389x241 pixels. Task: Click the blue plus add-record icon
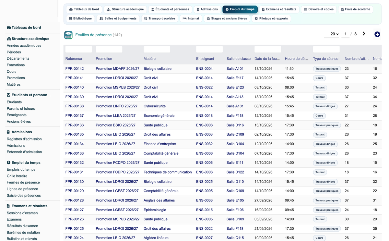pyautogui.click(x=377, y=34)
